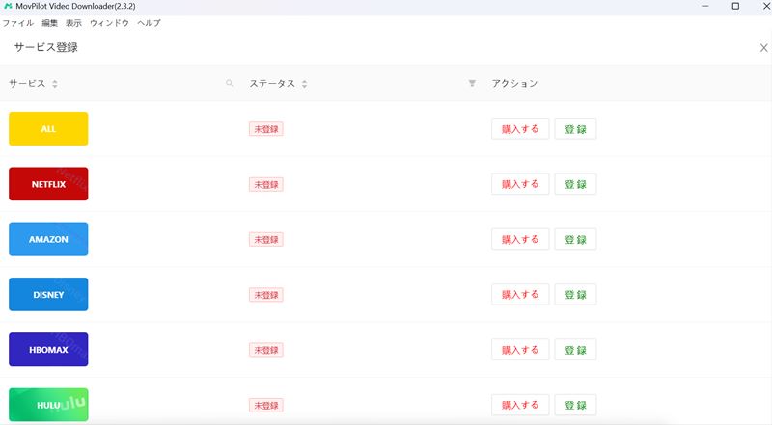Viewport: 772px width, 425px height.
Task: Select the green HULU service badge
Action: (48, 405)
